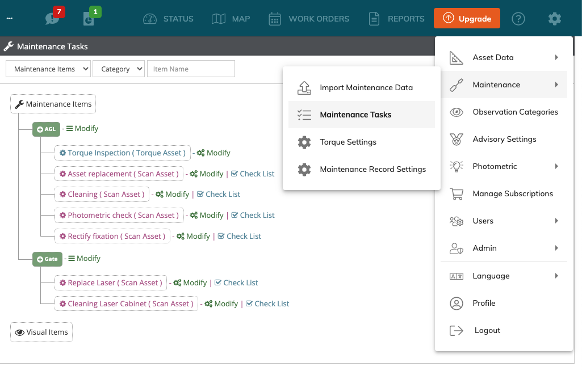
Task: Open the settings gear icon
Action: [554, 18]
